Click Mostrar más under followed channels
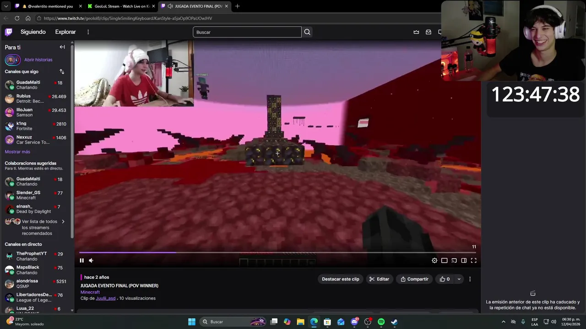The image size is (586, 329). click(17, 152)
